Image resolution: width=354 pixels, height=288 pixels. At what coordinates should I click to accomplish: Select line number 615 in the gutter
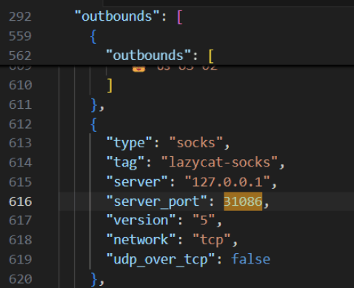[20, 182]
